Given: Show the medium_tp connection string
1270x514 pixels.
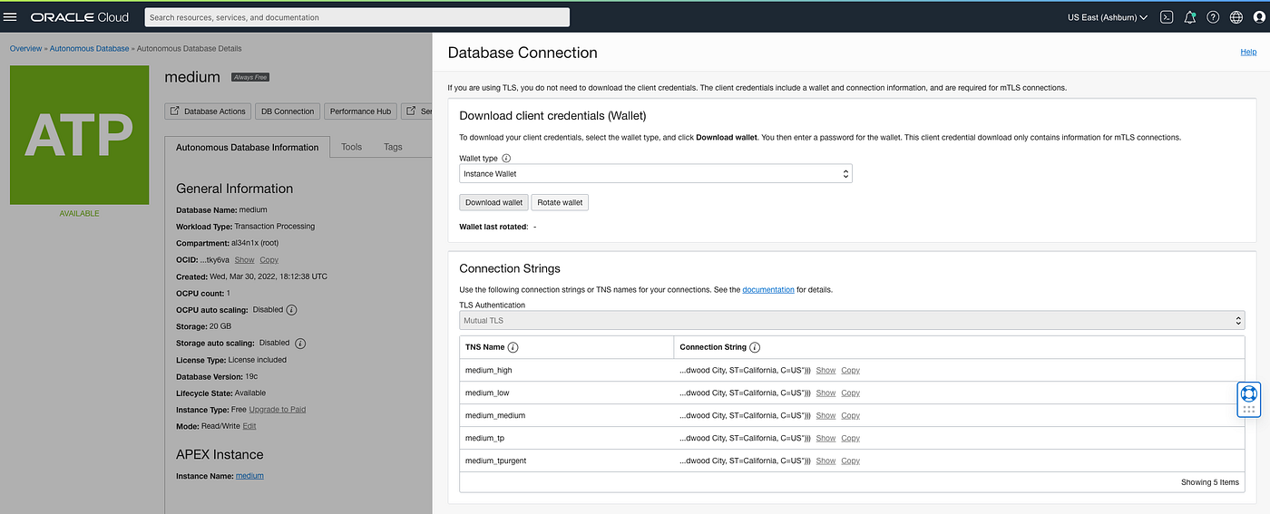Looking at the screenshot, I should pyautogui.click(x=825, y=438).
